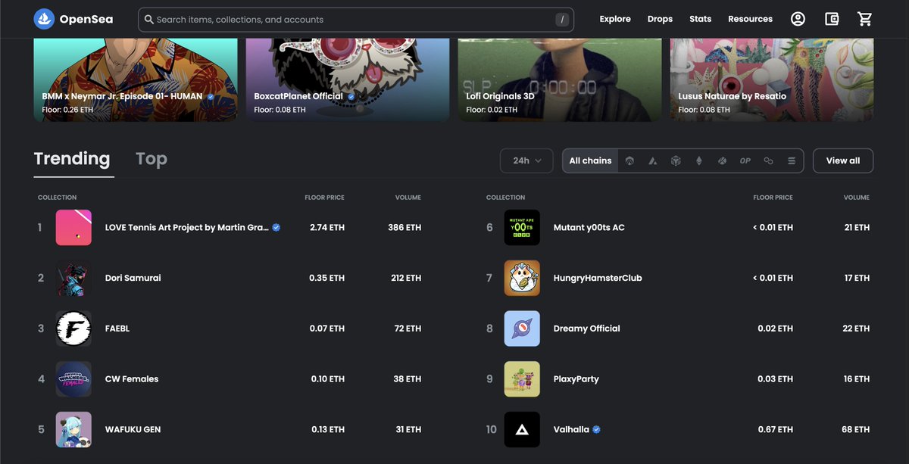
Task: Click rank number 10 in trending list
Action: 491,429
